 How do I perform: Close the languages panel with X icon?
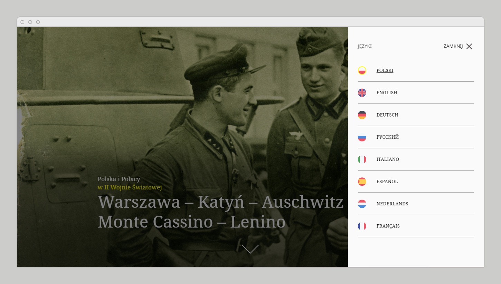[469, 46]
